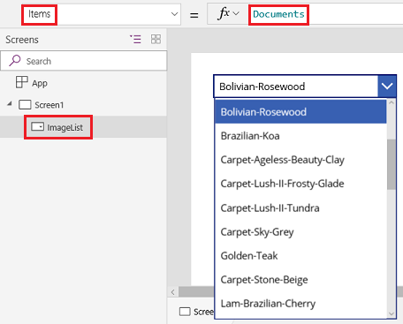Click Documents in the formula bar
Image resolution: width=403 pixels, height=324 pixels.
278,14
